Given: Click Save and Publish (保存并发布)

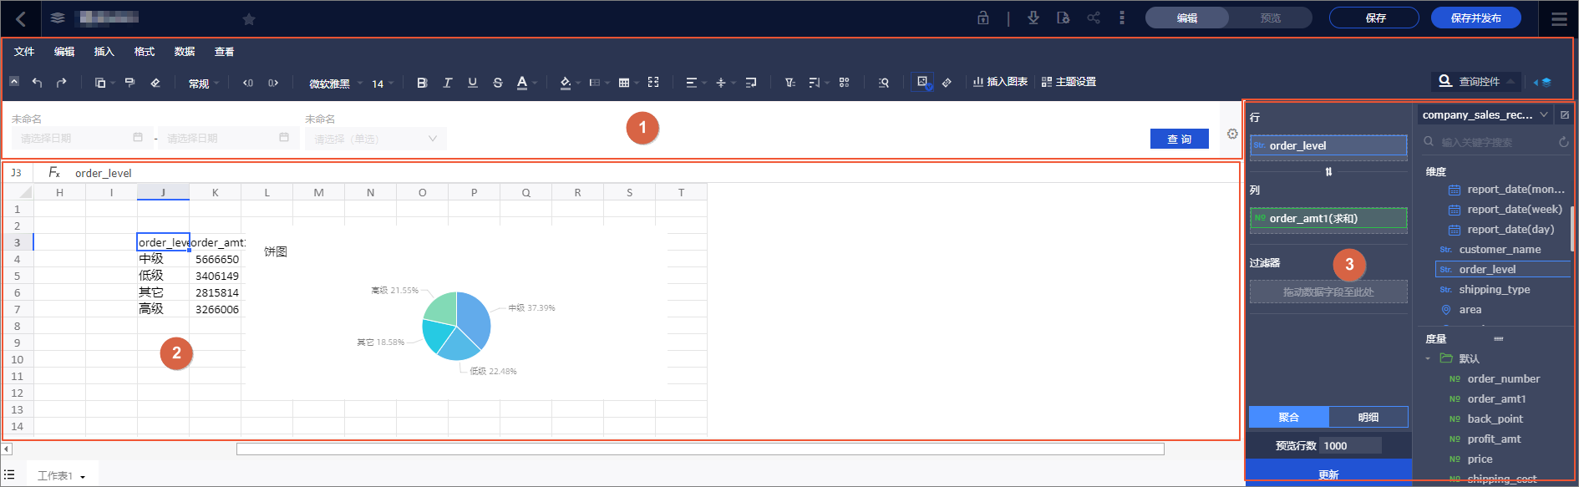Looking at the screenshot, I should 1476,18.
